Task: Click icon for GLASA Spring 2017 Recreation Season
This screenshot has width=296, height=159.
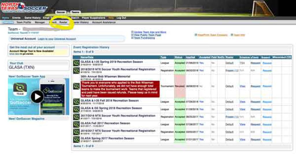Action: [76, 139]
